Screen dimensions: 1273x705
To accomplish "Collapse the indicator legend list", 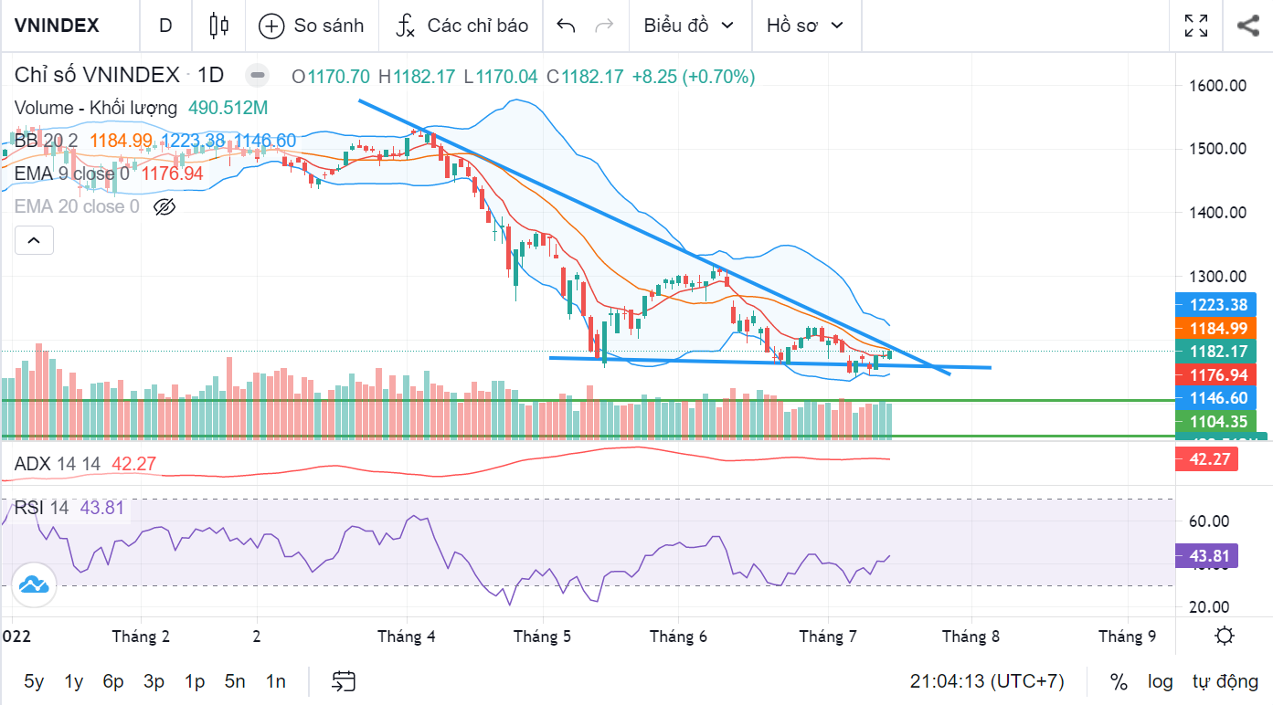I will point(34,241).
